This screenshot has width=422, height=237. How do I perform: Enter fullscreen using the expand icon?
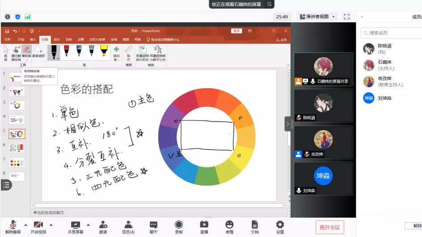346,17
